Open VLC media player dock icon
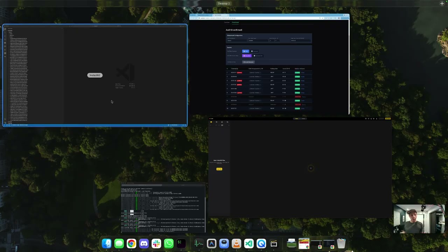 coord(236,244)
